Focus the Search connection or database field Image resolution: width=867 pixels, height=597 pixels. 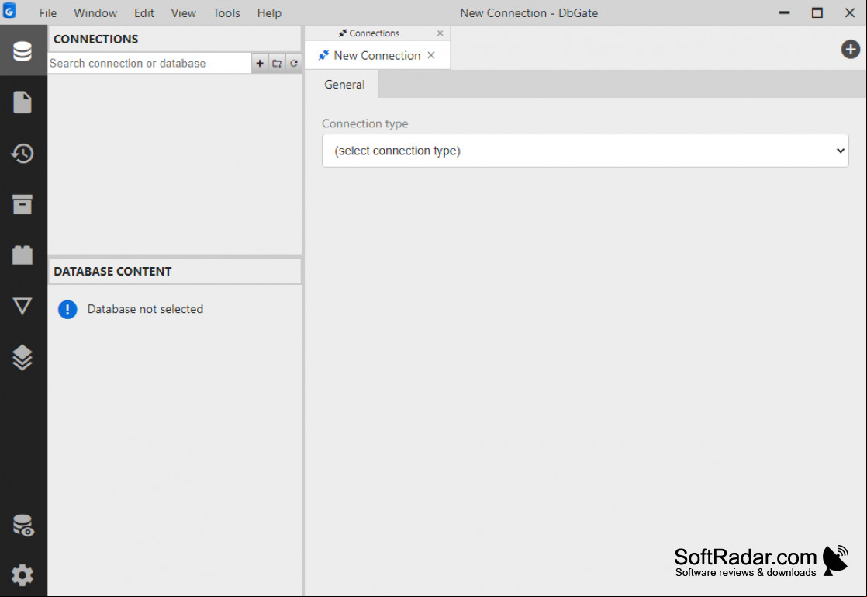[150, 63]
